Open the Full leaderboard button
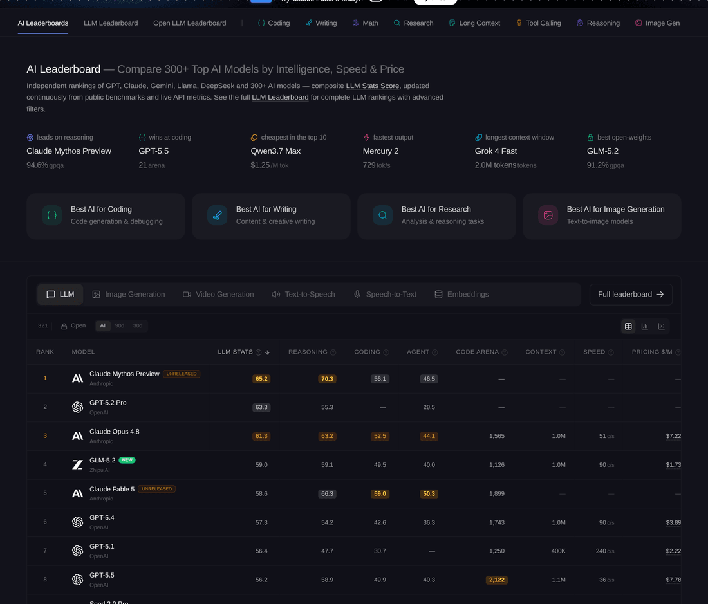The width and height of the screenshot is (708, 604). (631, 294)
